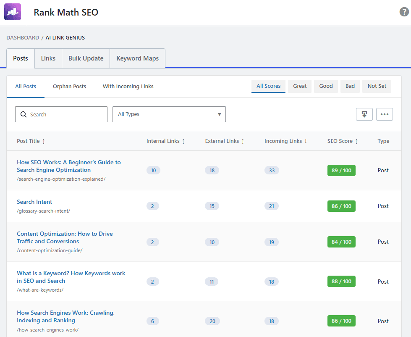The width and height of the screenshot is (411, 337).
Task: Click internal links count 10 for How SEO Works
Action: pyautogui.click(x=153, y=171)
